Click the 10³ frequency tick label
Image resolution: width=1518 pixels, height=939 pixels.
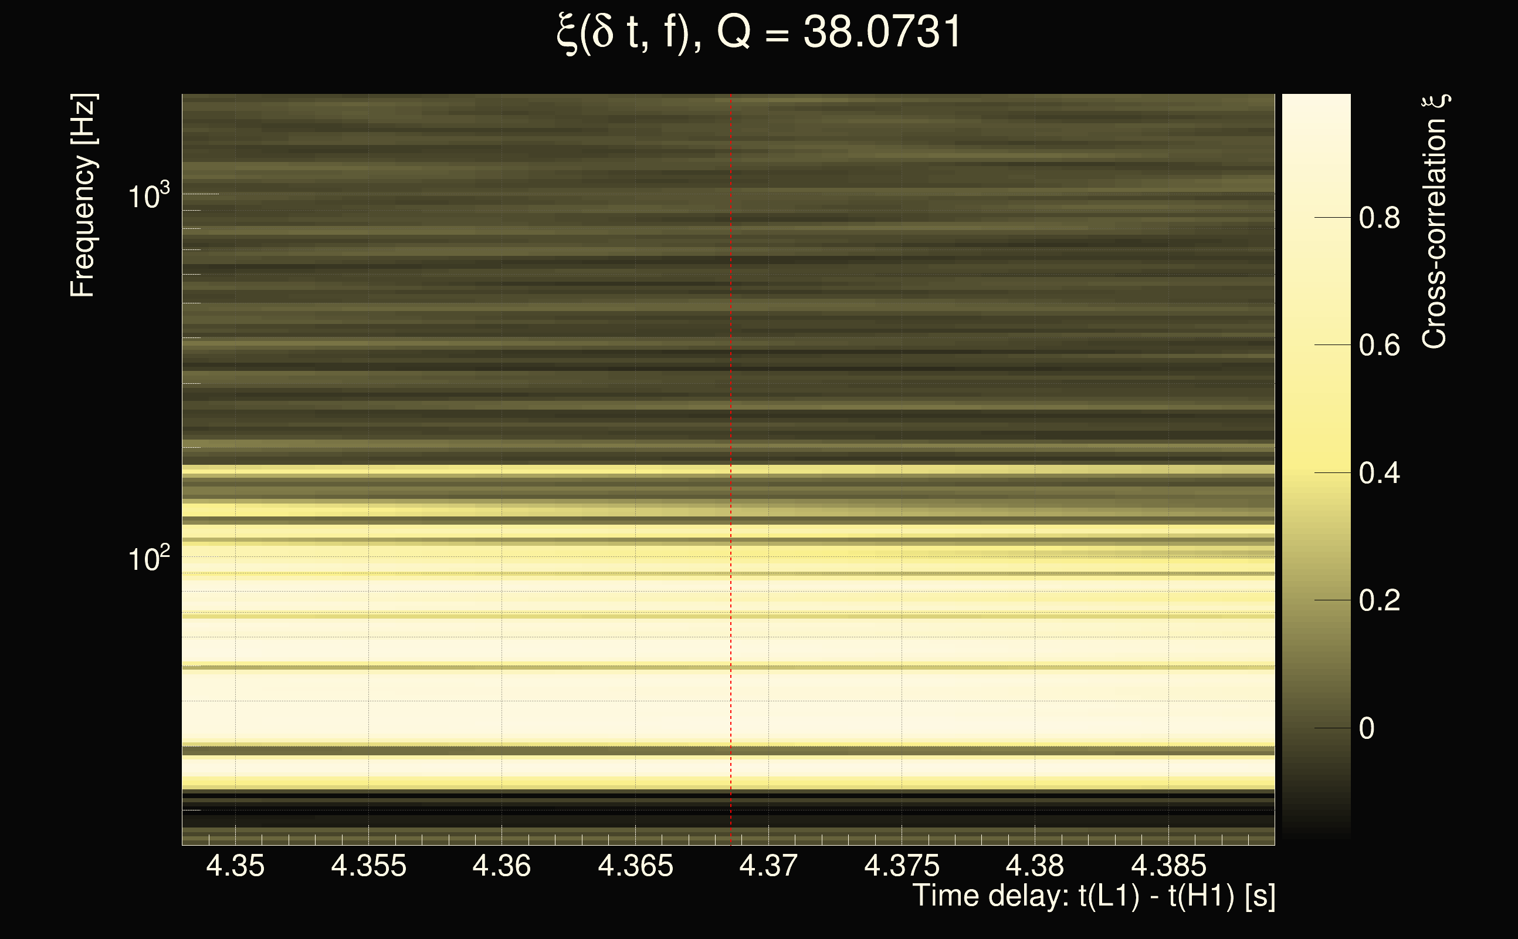[148, 196]
